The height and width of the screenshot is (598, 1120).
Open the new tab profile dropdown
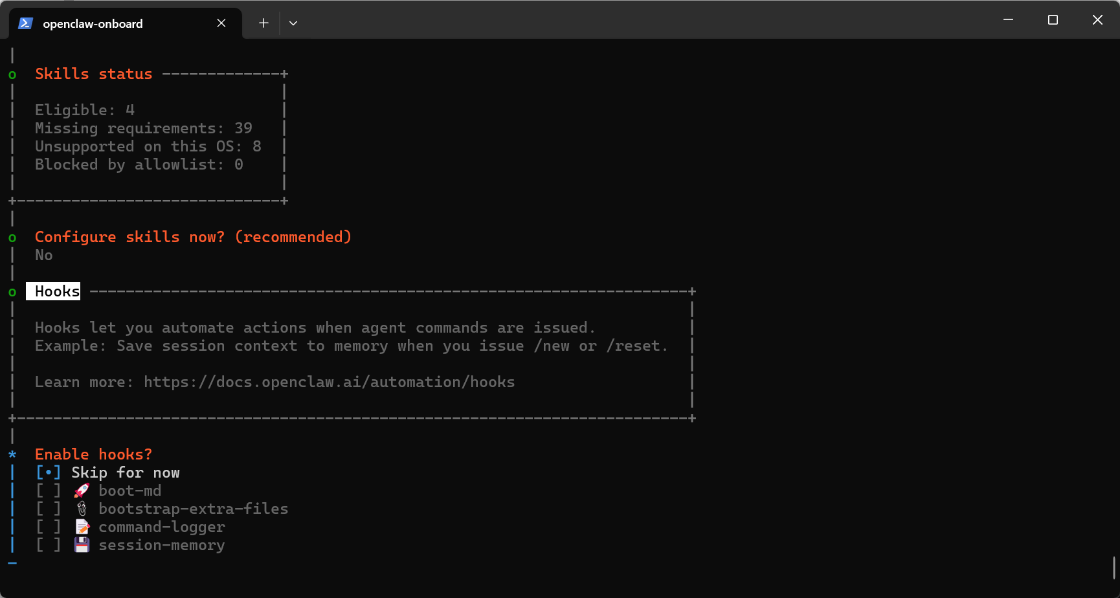point(293,23)
